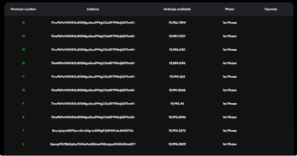Select premium number 13
297x156 pixels.
click(23, 49)
